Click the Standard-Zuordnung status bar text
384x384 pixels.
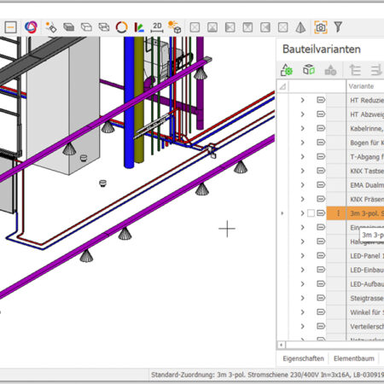click(267, 375)
